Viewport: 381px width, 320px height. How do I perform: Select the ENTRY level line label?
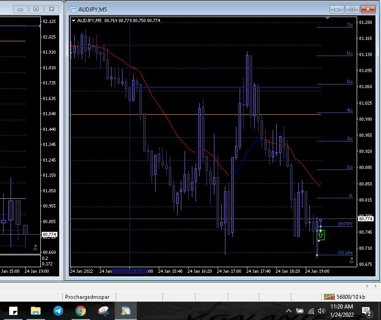(x=345, y=224)
